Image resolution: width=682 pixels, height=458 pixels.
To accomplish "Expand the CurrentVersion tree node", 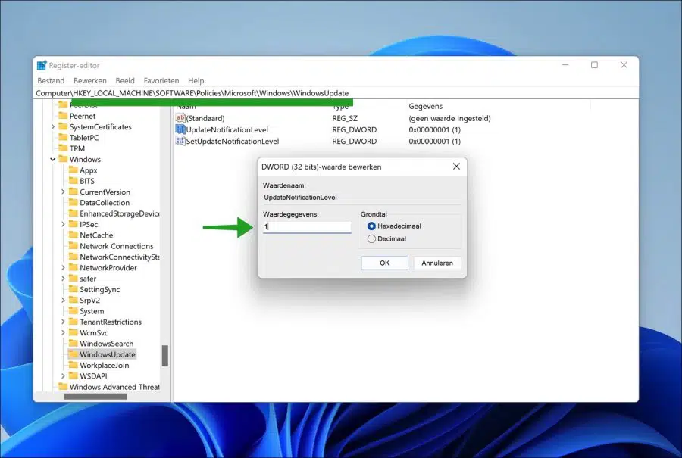I will point(63,192).
